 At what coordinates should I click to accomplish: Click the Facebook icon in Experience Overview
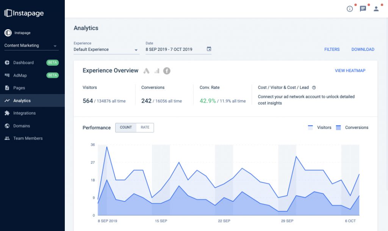[167, 71]
